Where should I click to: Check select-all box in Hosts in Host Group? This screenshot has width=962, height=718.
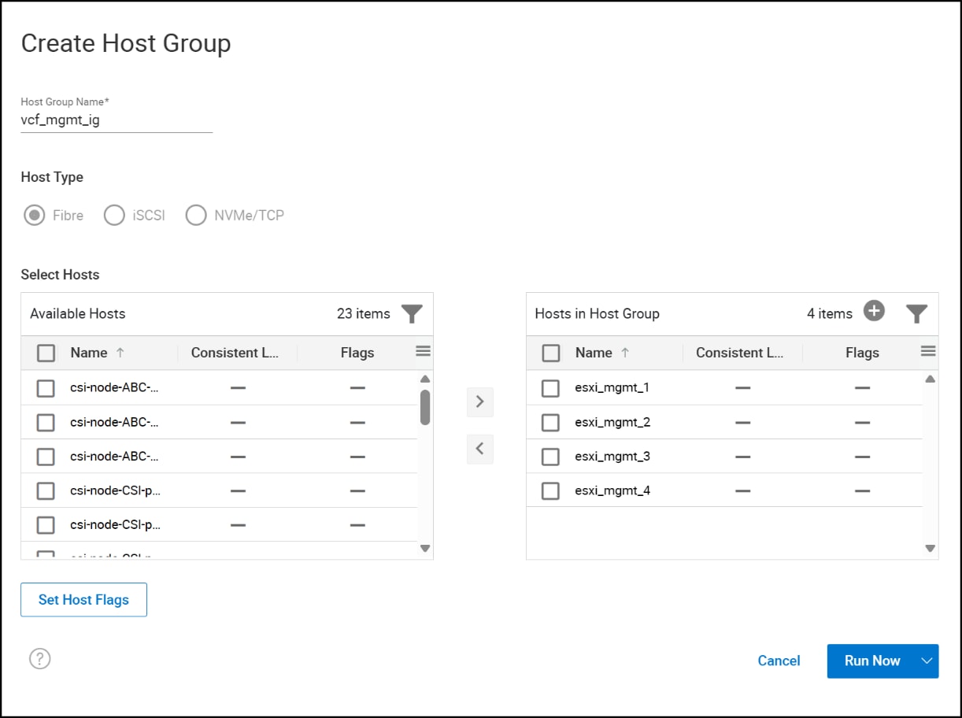click(551, 353)
